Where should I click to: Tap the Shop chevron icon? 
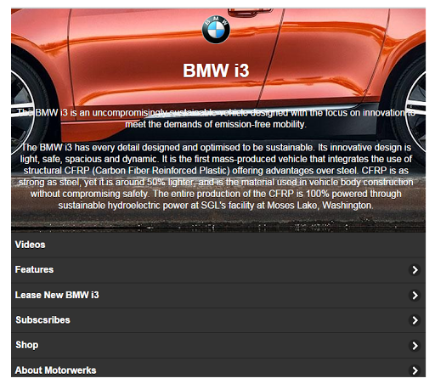pos(415,346)
